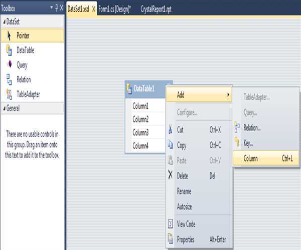Viewport: 301px width, 250px height.
Task: Click the Delete X icon in context menu
Action: click(x=171, y=175)
